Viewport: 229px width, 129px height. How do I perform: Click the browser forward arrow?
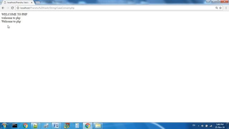8,8
